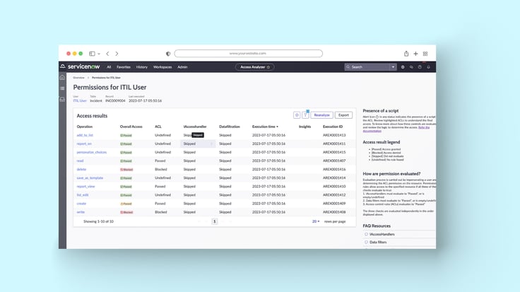Image resolution: width=520 pixels, height=292 pixels.
Task: Click the inbox icon in left sidebar
Action: click(x=62, y=99)
